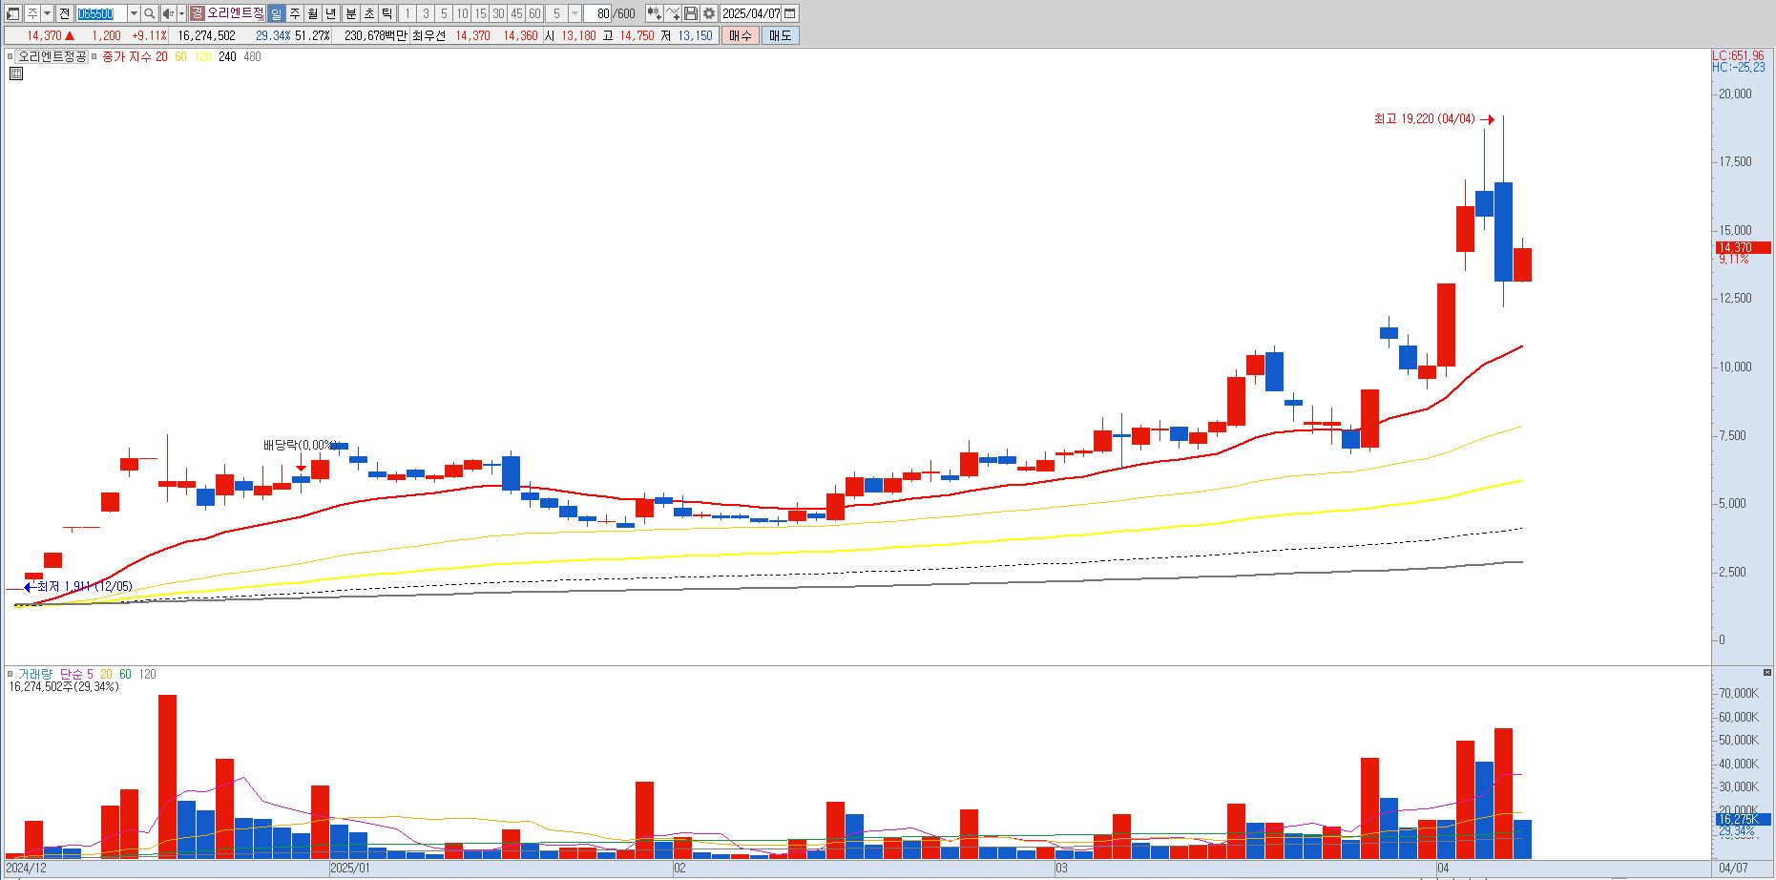Select the 10 interval preset
Viewport: 1776px width, 880px height.
point(462,13)
